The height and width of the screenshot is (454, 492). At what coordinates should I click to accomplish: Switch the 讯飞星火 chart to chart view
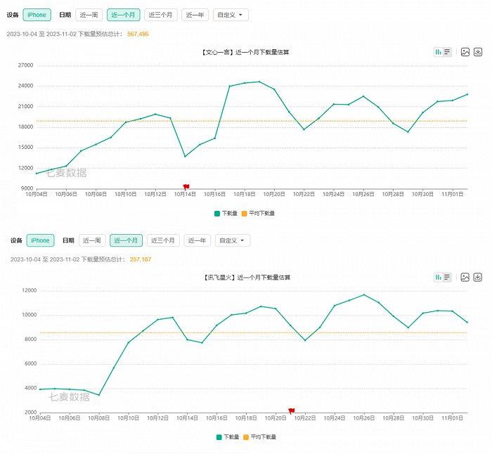pyautogui.click(x=439, y=278)
